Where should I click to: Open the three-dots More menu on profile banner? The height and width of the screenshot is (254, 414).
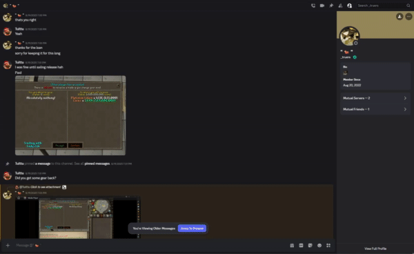tap(408, 17)
